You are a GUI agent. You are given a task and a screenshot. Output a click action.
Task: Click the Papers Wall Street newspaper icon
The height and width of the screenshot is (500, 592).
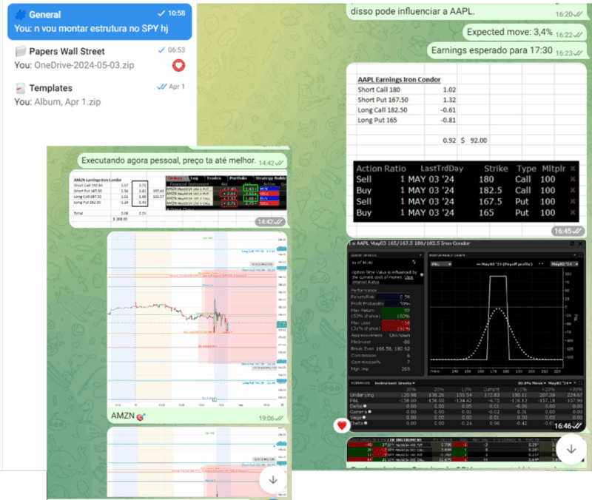[x=21, y=51]
